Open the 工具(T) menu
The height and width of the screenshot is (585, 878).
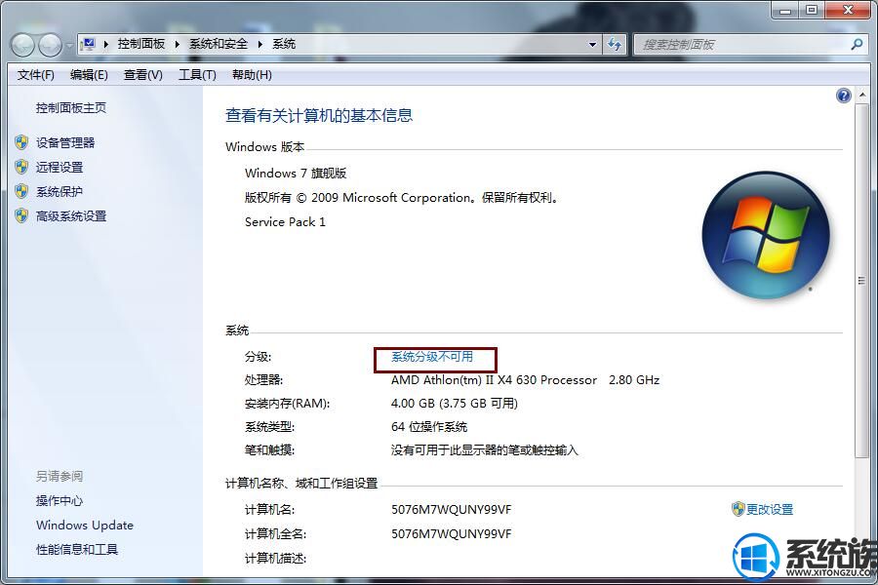[197, 74]
